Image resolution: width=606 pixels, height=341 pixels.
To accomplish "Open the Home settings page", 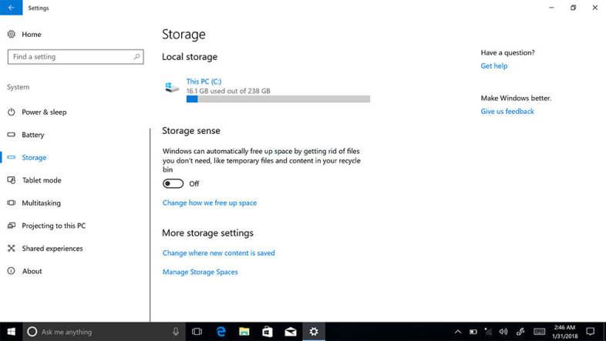I will pyautogui.click(x=31, y=35).
